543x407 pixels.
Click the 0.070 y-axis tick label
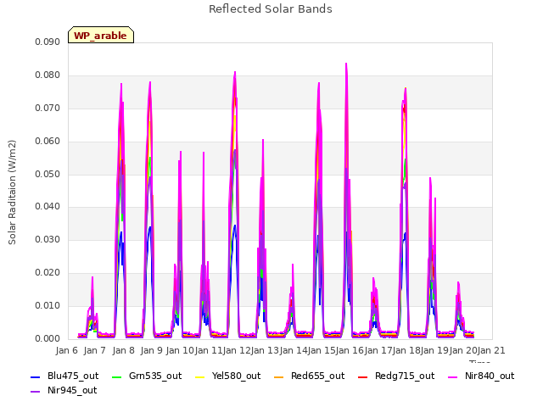coord(48,109)
